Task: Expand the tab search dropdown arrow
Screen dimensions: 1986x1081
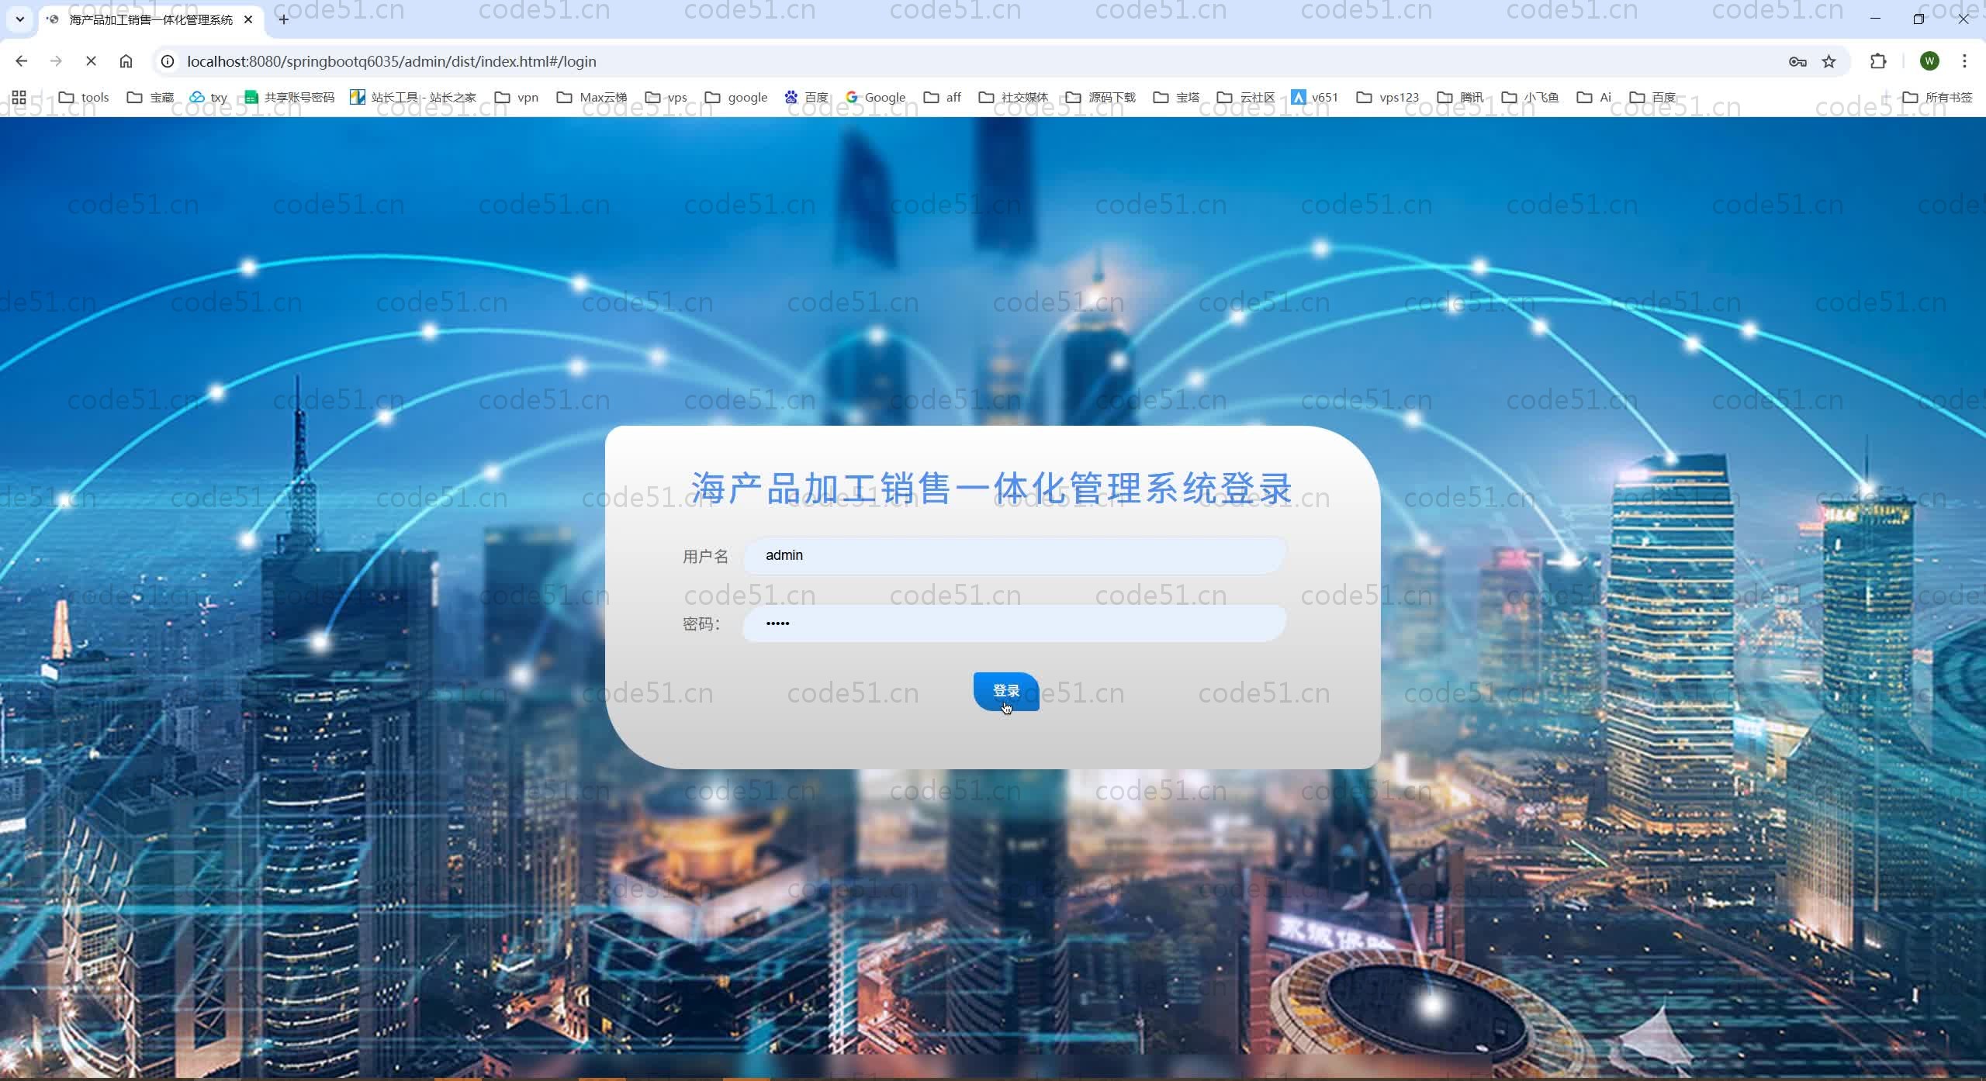Action: point(20,19)
